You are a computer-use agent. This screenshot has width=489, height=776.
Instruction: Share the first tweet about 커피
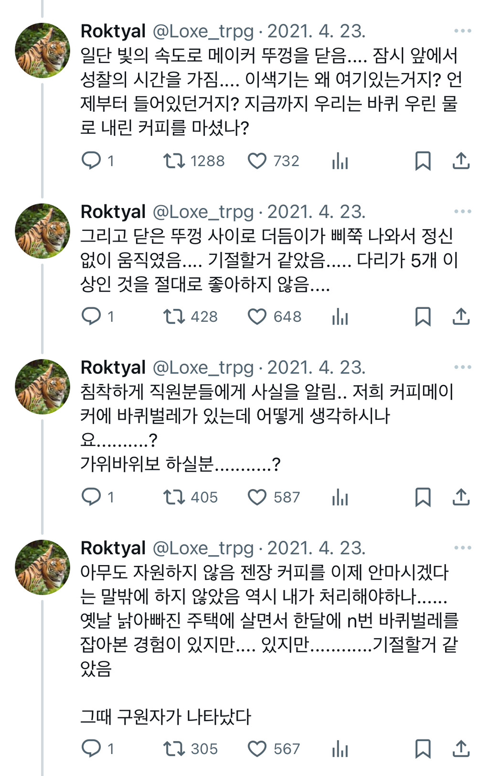click(461, 161)
